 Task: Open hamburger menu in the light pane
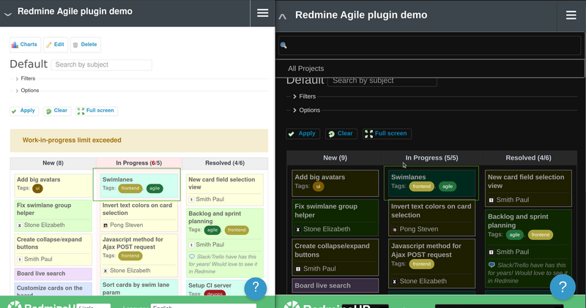(263, 12)
